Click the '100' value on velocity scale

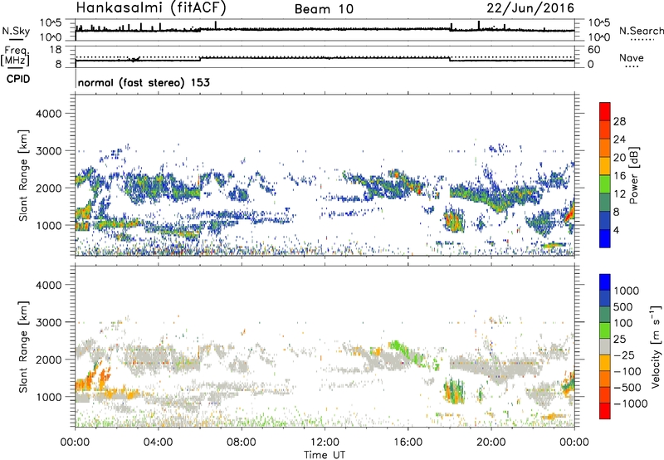click(x=623, y=323)
